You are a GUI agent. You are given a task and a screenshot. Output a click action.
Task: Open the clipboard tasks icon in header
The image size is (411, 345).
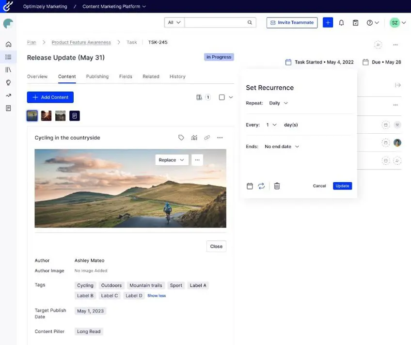pyautogui.click(x=355, y=23)
